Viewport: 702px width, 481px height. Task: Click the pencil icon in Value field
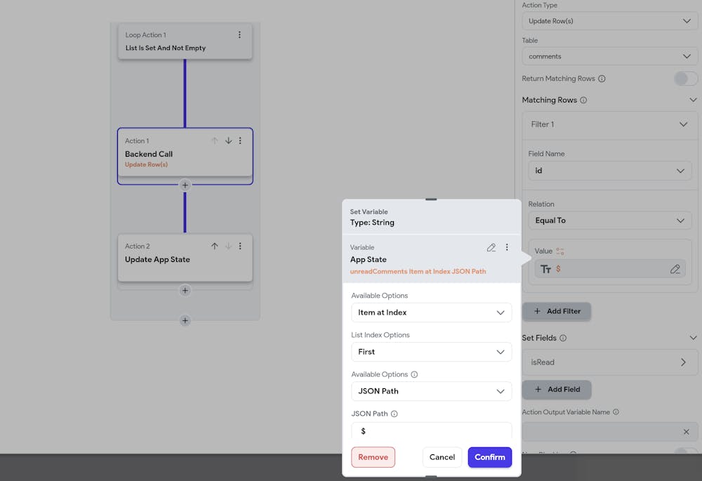click(x=675, y=269)
